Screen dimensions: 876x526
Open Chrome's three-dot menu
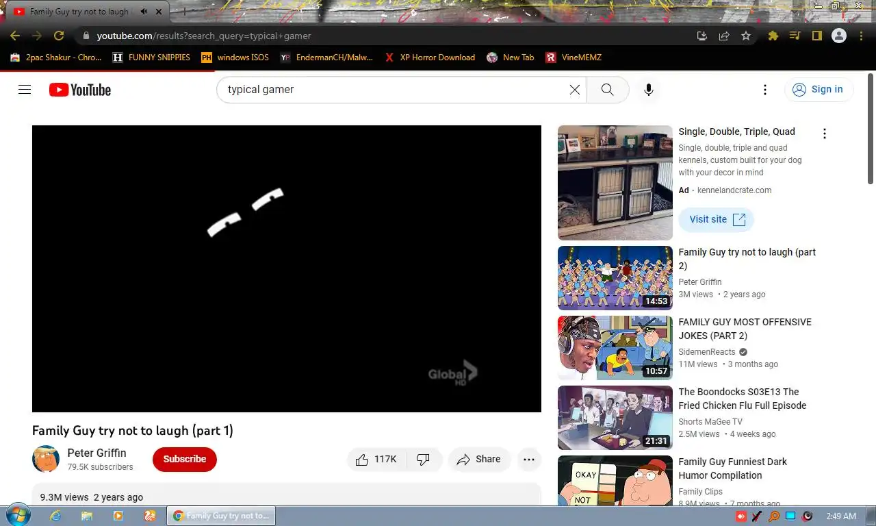pyautogui.click(x=862, y=36)
